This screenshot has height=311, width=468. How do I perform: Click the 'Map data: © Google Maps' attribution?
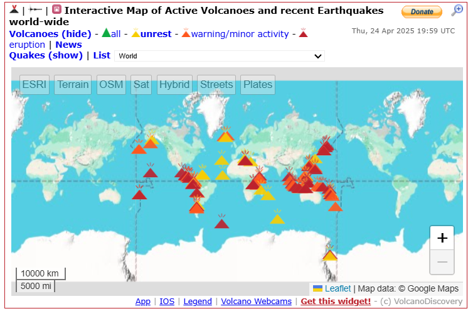pyautogui.click(x=408, y=288)
